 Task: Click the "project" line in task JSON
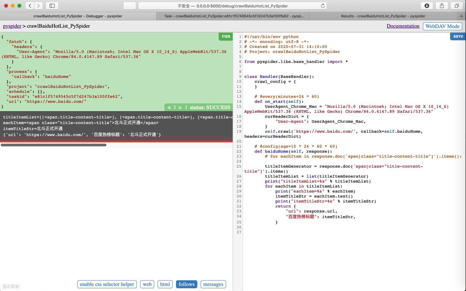click(58, 86)
